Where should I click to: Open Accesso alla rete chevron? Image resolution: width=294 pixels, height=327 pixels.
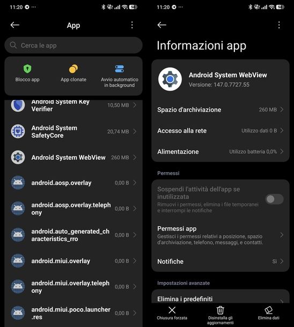[282, 131]
